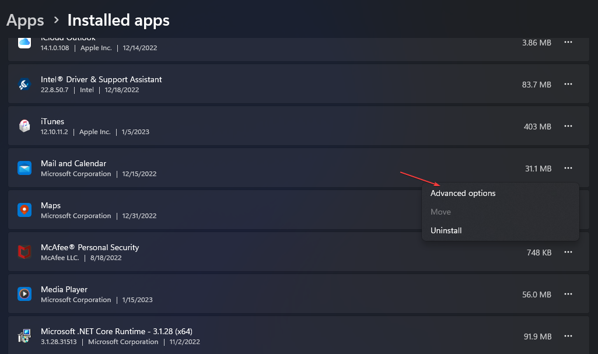The image size is (598, 354).
Task: Click the Microsoft .NET Core Runtime icon
Action: pos(25,337)
